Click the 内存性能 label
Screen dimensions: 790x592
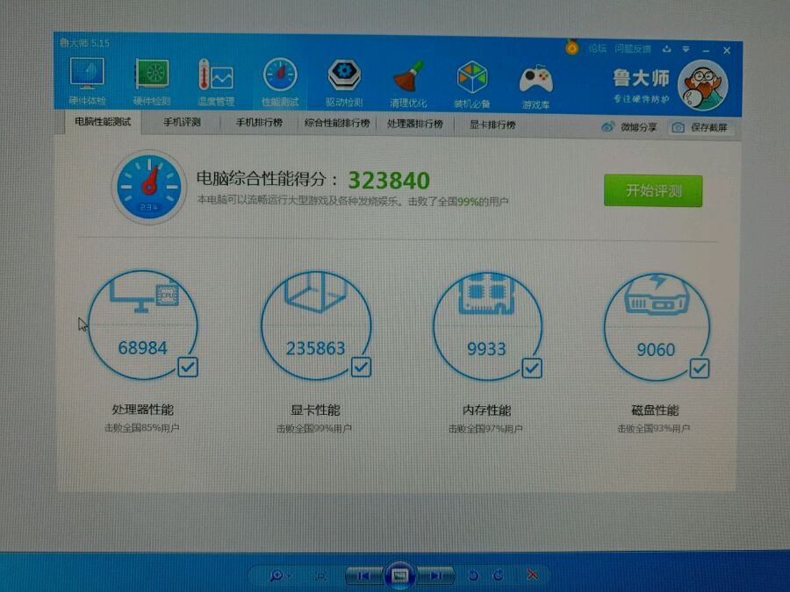[486, 410]
